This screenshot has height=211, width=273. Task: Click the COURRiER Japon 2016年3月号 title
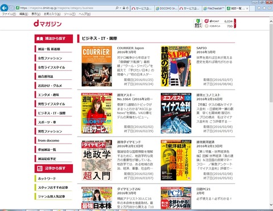tap(130, 50)
